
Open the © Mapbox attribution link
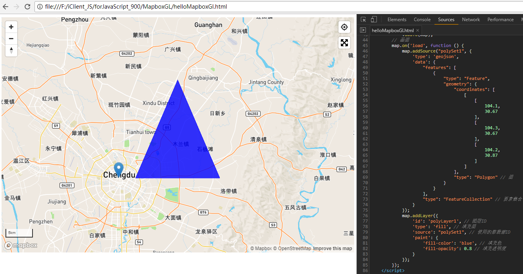coord(261,249)
